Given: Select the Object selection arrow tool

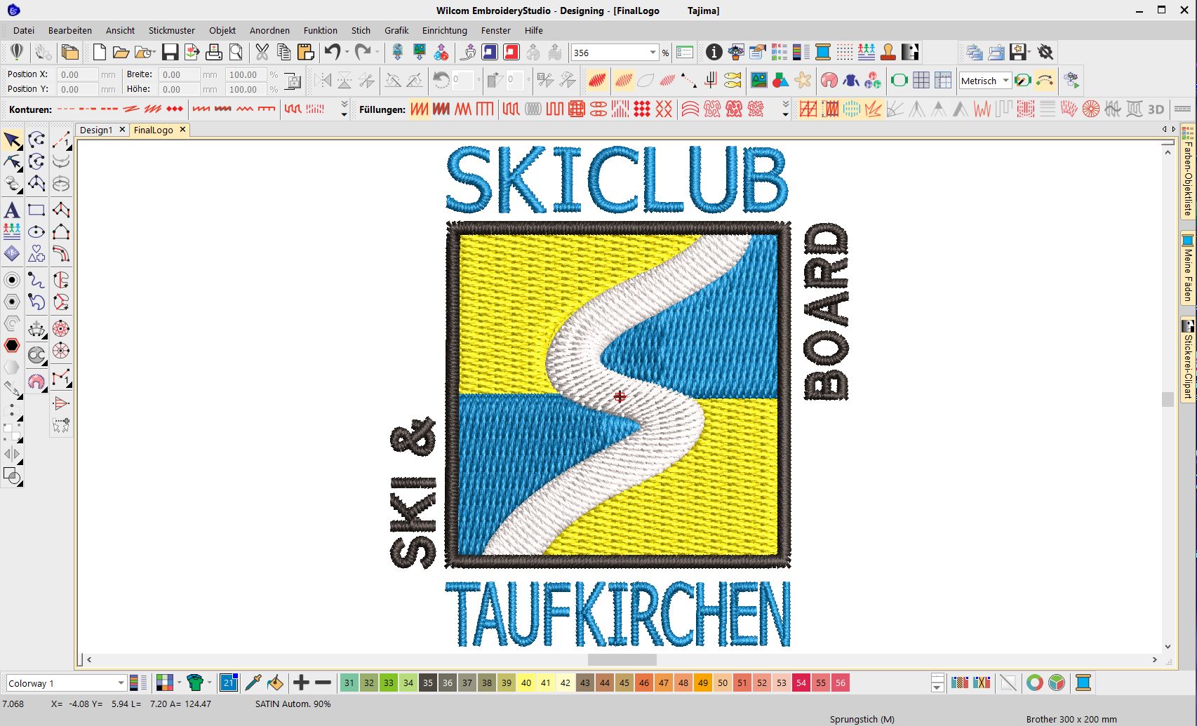Looking at the screenshot, I should [x=12, y=140].
